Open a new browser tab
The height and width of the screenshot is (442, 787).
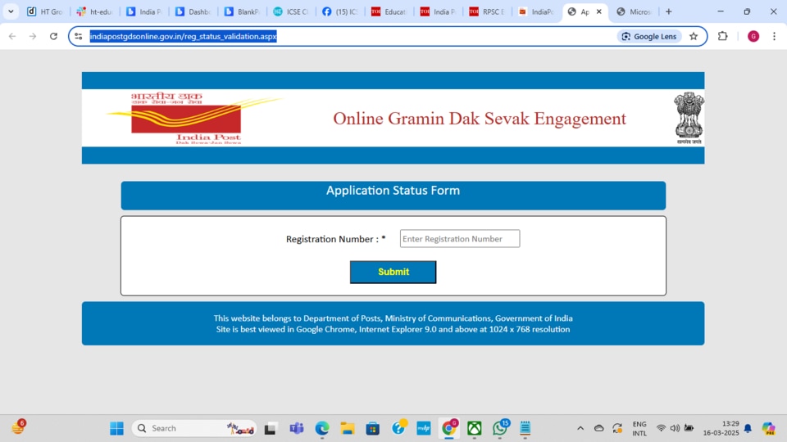click(669, 11)
